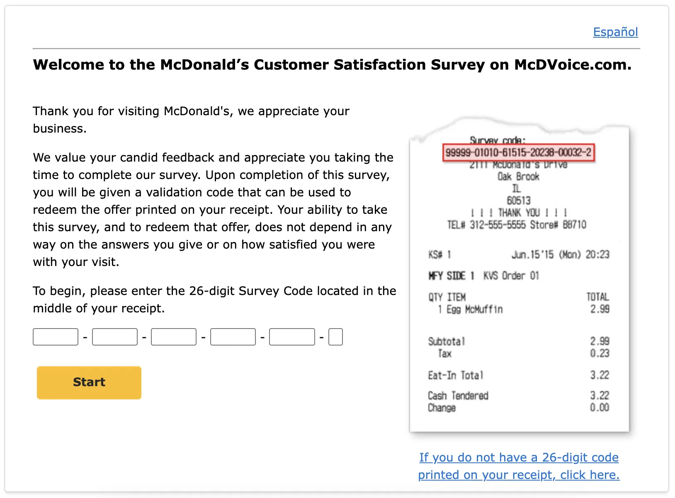The height and width of the screenshot is (498, 675).
Task: Click the dash between first two code boxes
Action: (x=85, y=336)
